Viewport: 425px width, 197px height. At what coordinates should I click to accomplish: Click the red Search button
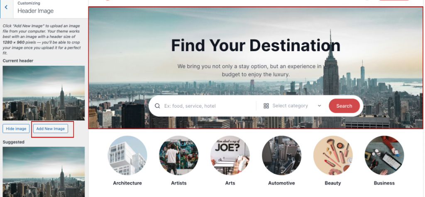(x=344, y=106)
